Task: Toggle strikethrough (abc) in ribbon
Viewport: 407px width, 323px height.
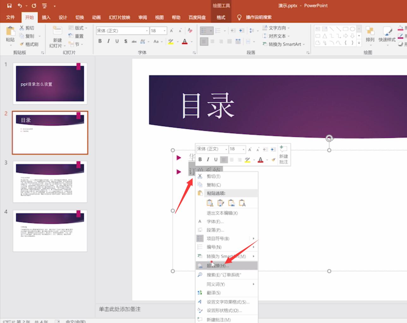Action: pyautogui.click(x=134, y=41)
